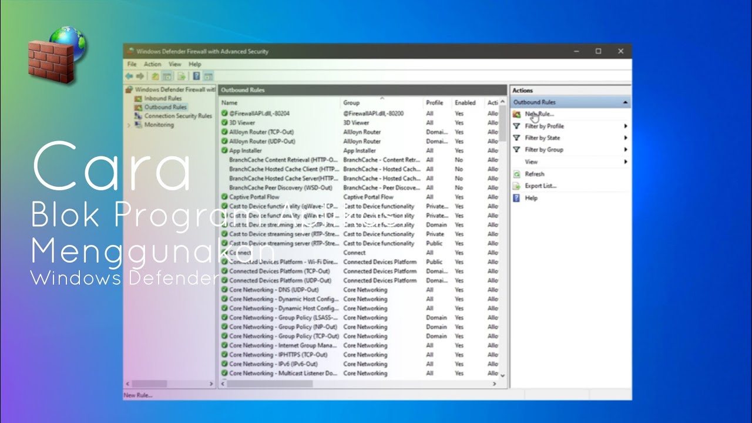Select Core Networking - IPHTTPS (TCP-Out) rule
This screenshot has width=752, height=423.
click(278, 355)
